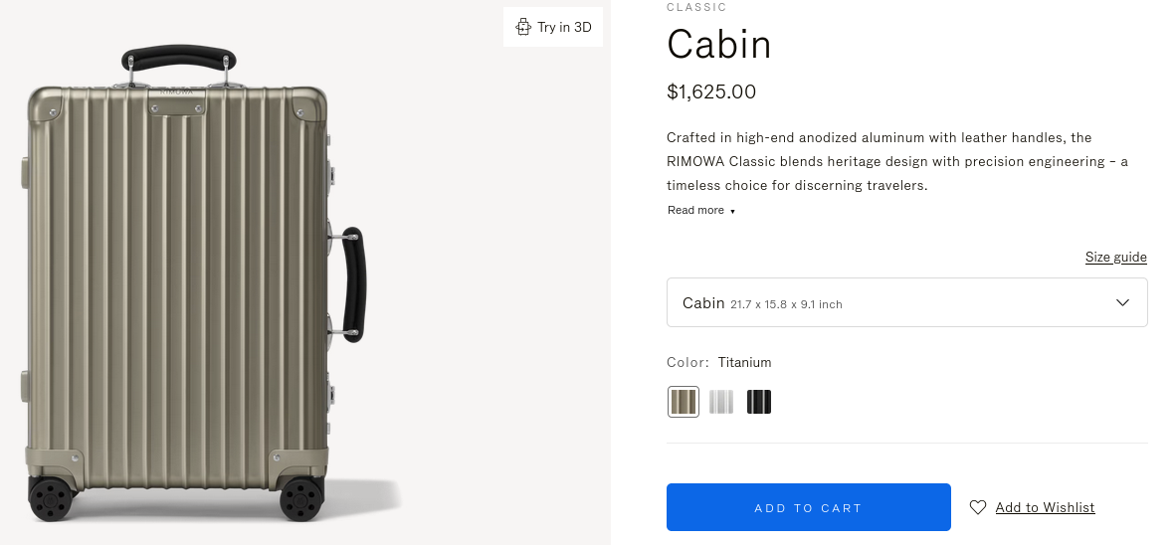Expand the Read more description
This screenshot has height=545, width=1176.
[x=695, y=210]
